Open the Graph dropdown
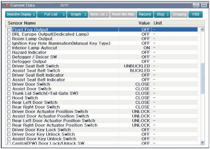Image resolution: width=210 pixels, height=149 pixels. (77, 14)
